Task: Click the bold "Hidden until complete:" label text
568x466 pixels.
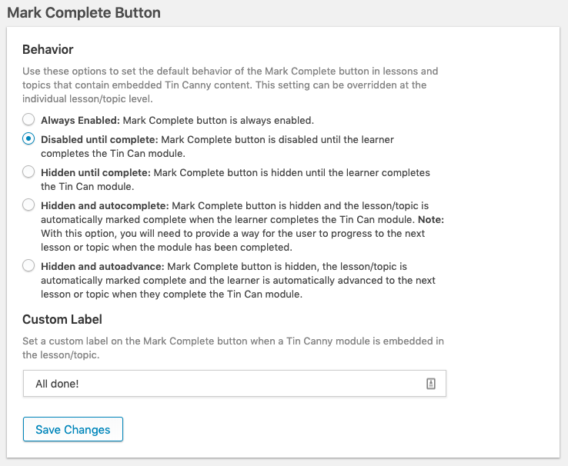Action: (95, 172)
